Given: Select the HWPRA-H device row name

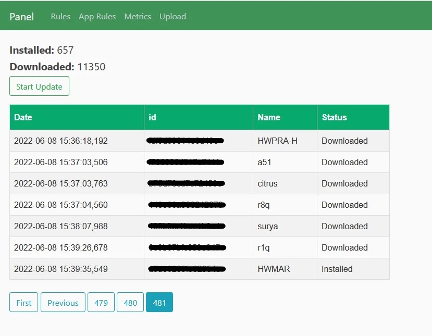Looking at the screenshot, I should click(277, 141).
